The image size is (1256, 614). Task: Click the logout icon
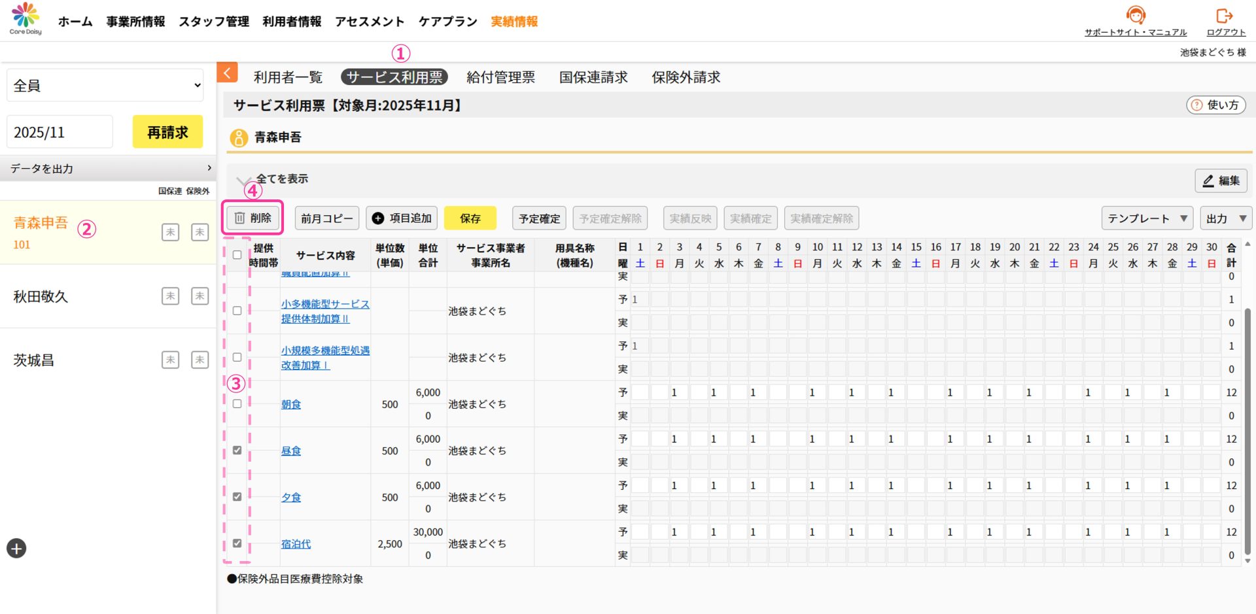click(1225, 16)
